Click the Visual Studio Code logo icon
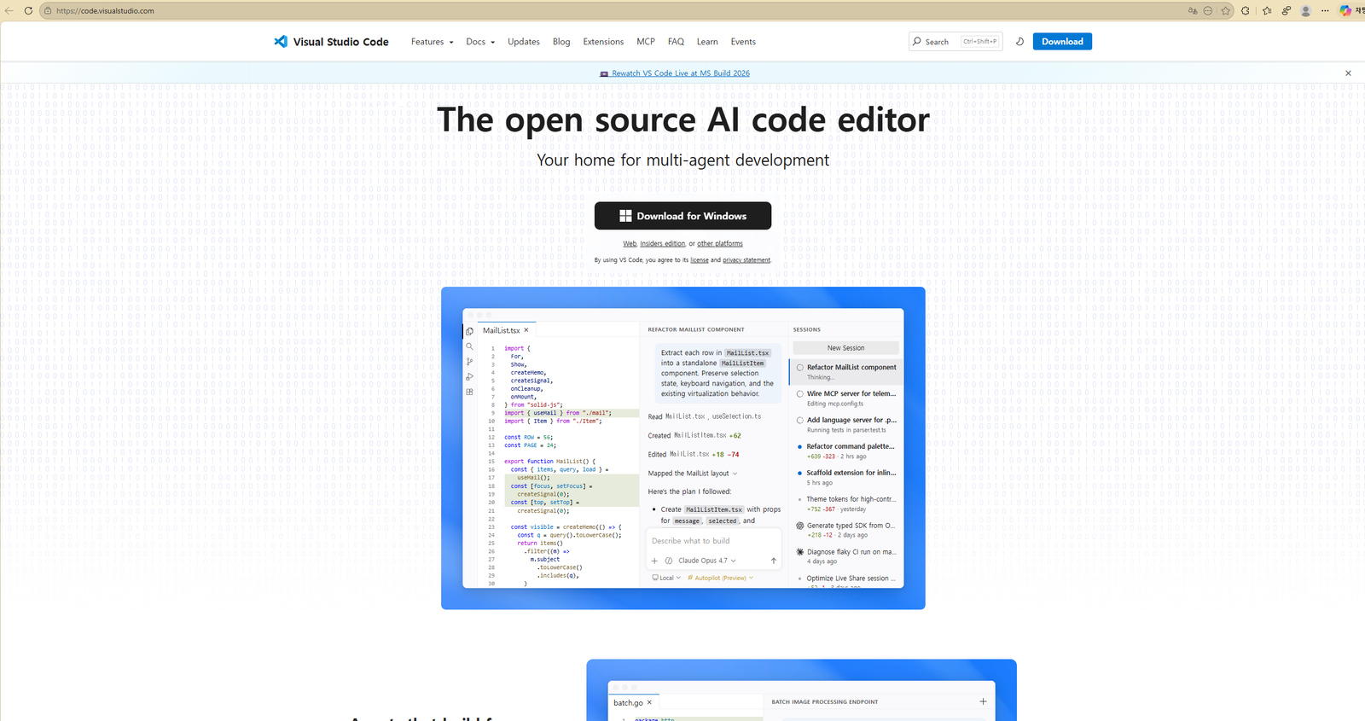The height and width of the screenshot is (721, 1365). 281,41
